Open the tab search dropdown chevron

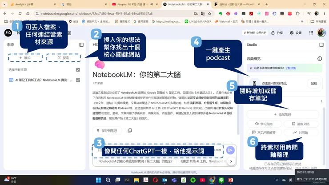tap(4, 4)
